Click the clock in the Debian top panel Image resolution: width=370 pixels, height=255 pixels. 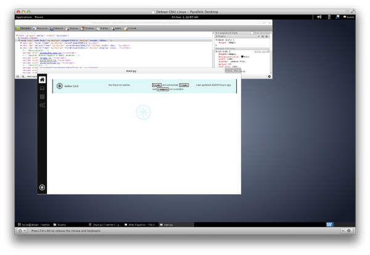point(185,17)
